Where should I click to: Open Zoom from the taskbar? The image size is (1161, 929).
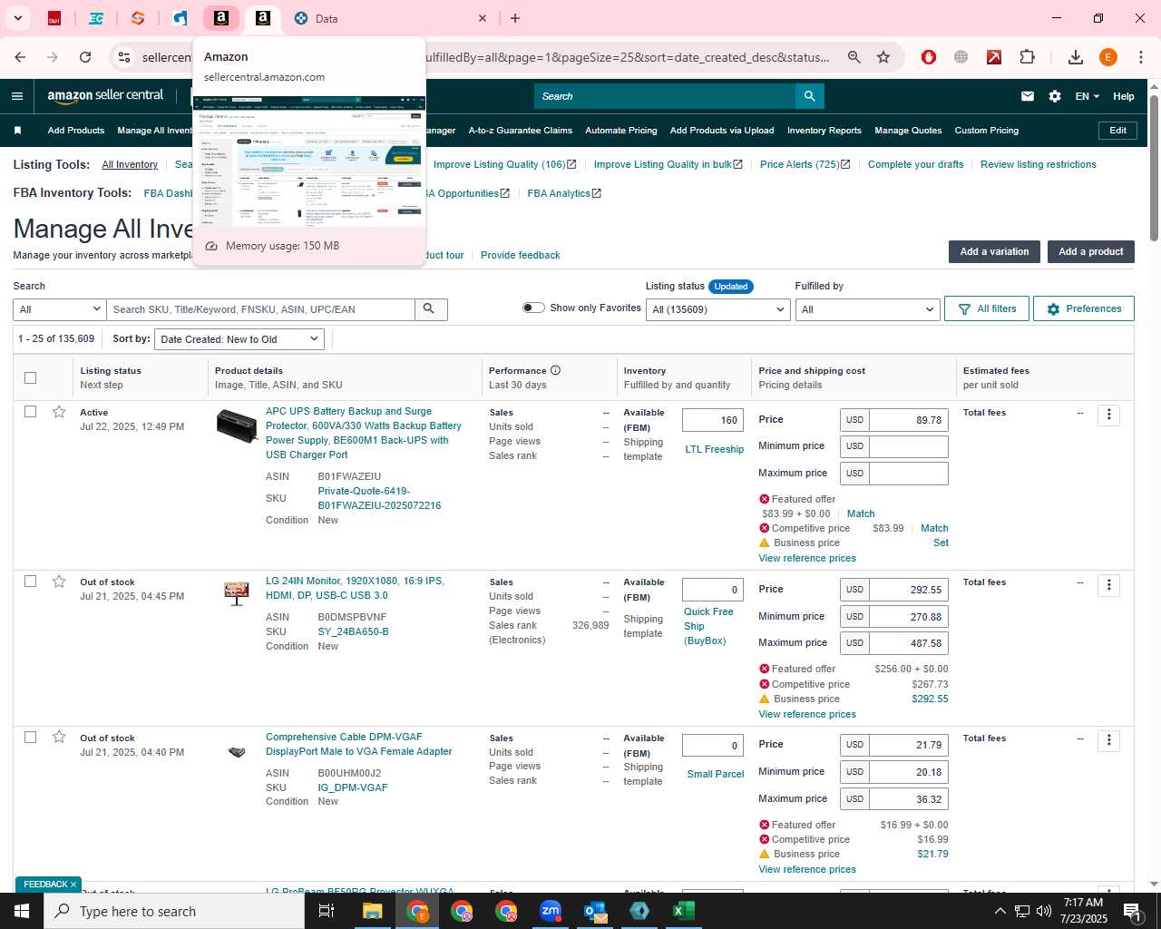pyautogui.click(x=551, y=911)
